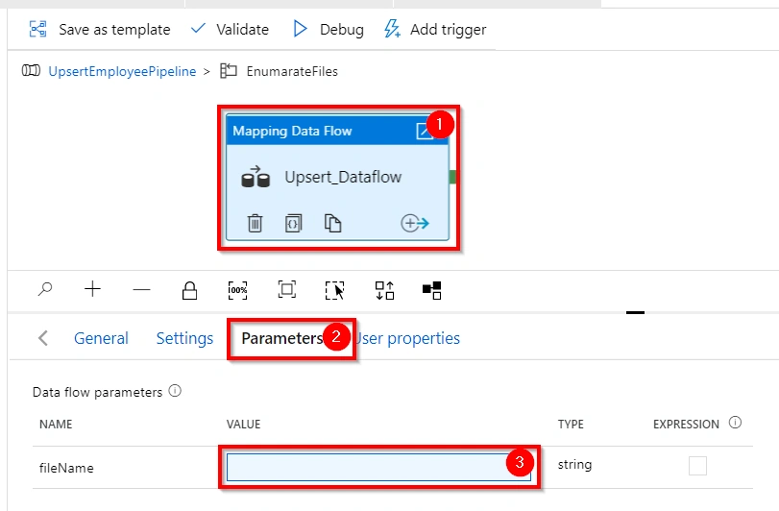
Task: Add activity output connection arrow
Action: [415, 223]
